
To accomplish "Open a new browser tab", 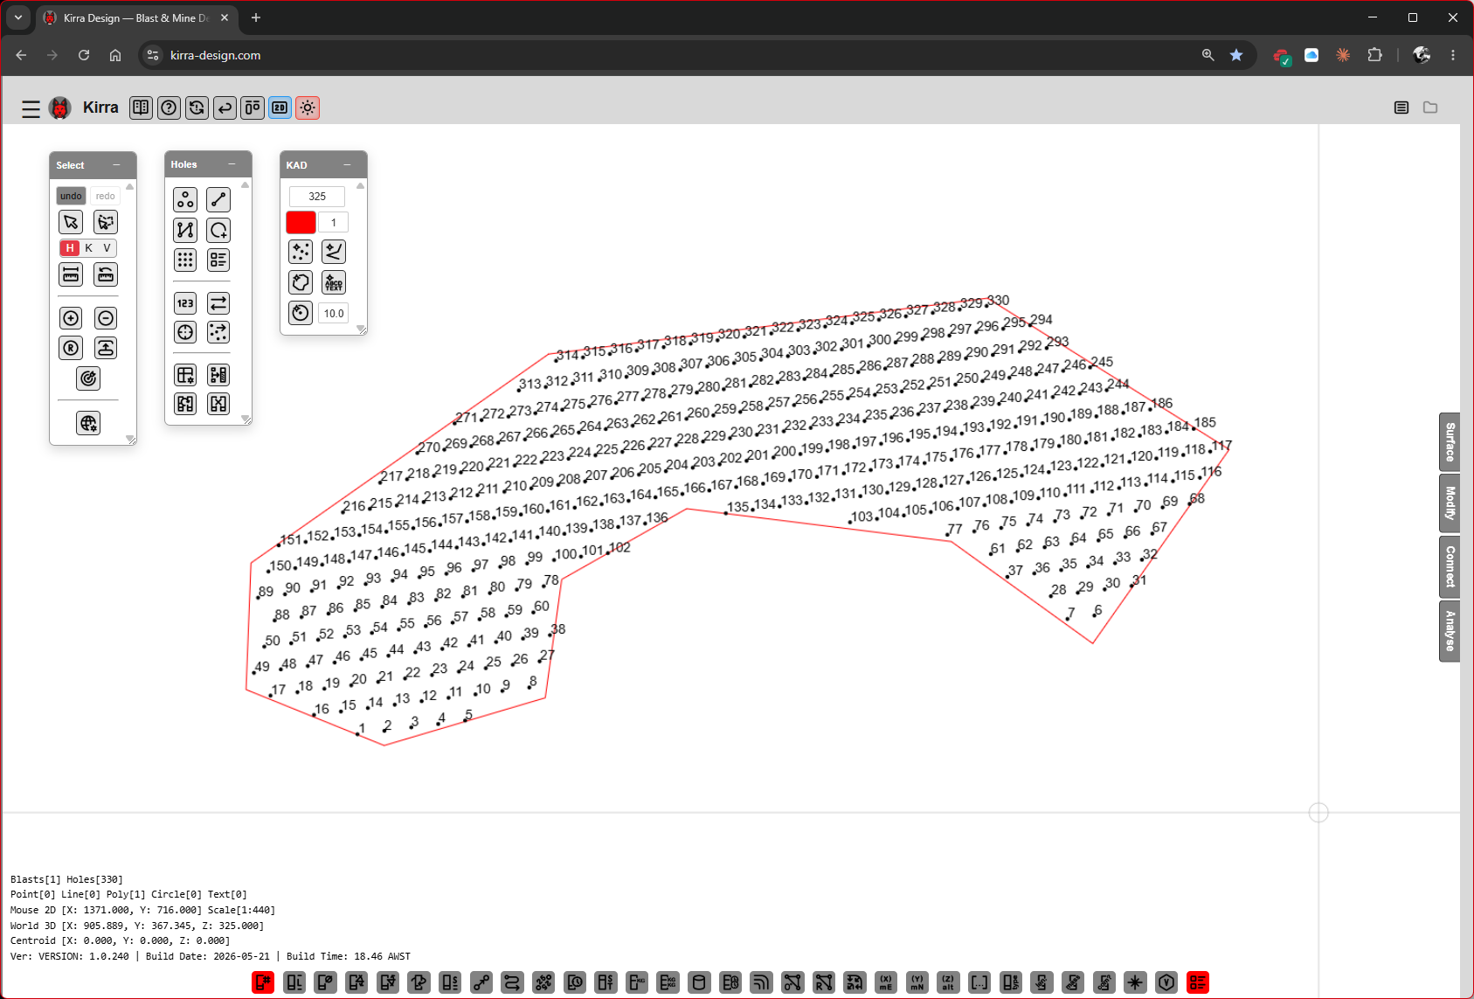I will pyautogui.click(x=256, y=17).
